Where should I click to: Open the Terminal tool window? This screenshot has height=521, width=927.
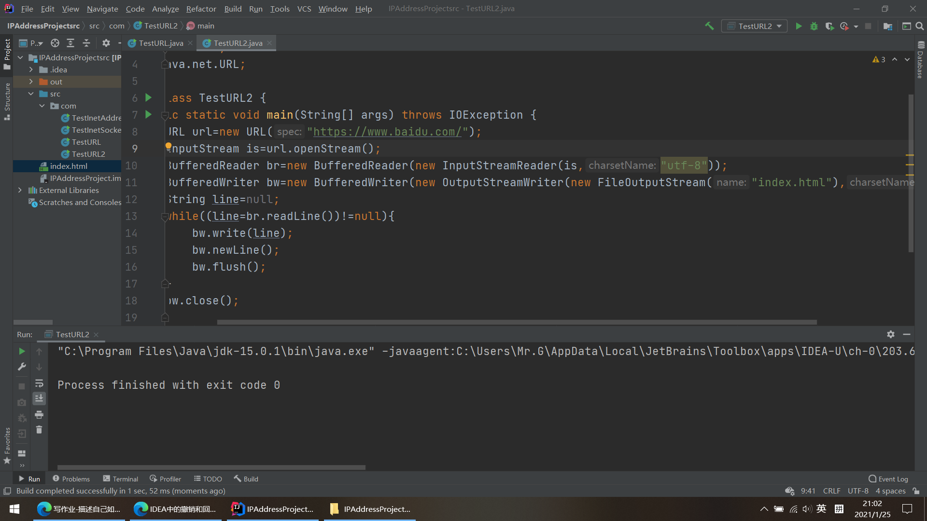[121, 479]
